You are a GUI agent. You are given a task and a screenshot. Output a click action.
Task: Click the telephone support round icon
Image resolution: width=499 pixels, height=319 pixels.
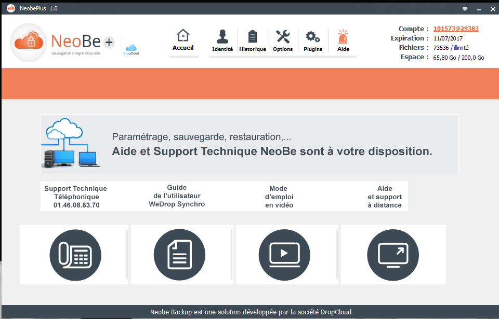click(75, 254)
